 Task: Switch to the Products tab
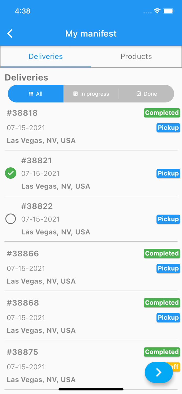(136, 56)
